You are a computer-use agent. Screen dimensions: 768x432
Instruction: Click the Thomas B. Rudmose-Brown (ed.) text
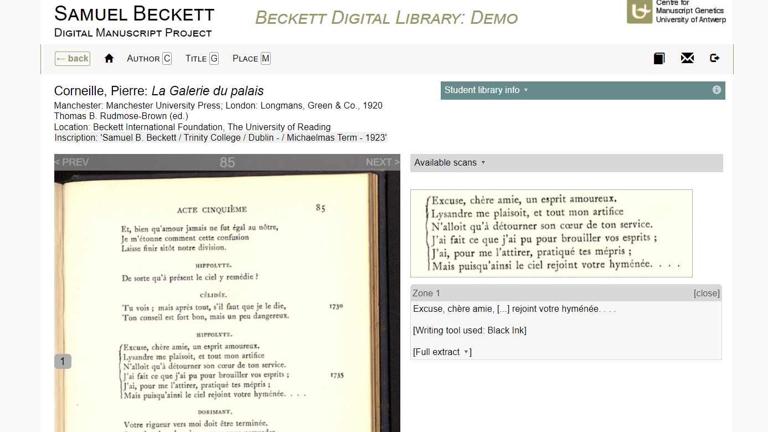pos(121,116)
